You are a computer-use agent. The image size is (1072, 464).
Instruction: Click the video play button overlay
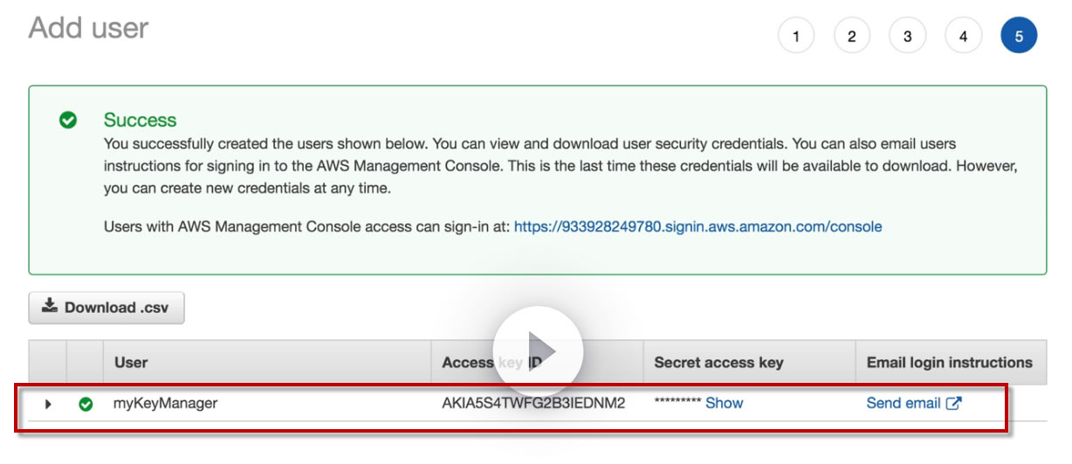(538, 351)
